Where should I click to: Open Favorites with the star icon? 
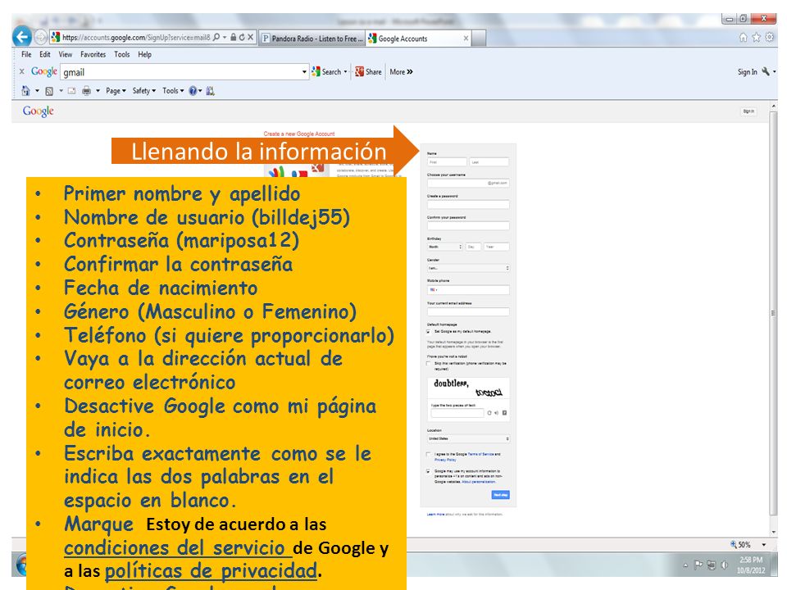coord(756,38)
